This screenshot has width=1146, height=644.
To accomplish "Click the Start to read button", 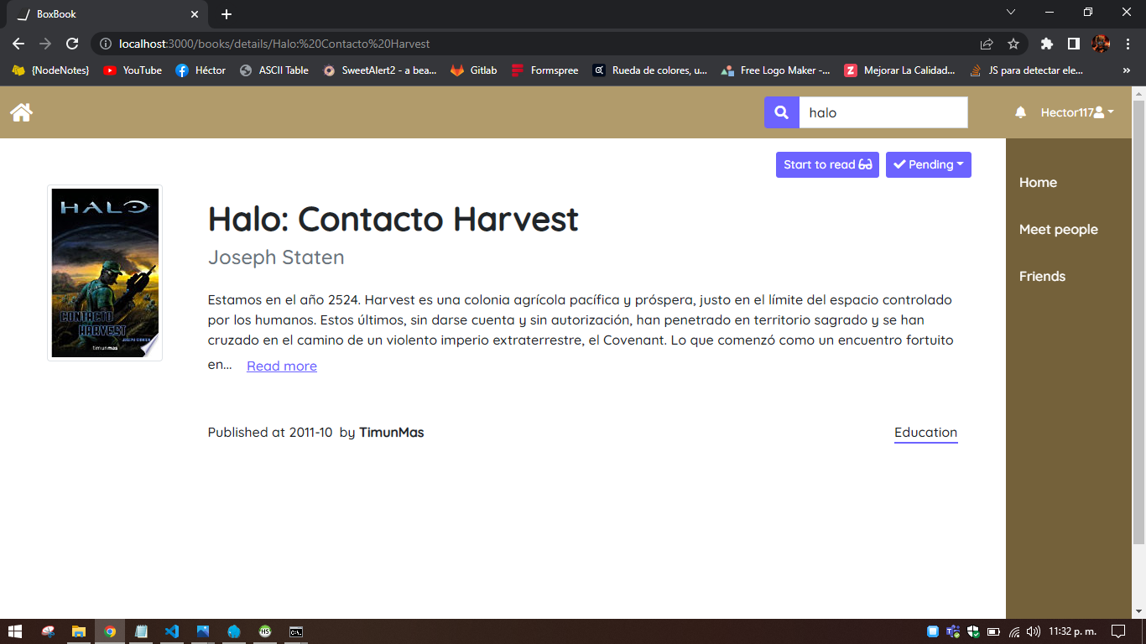I will click(827, 164).
